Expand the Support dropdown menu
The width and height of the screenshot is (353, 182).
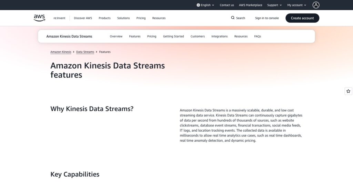coord(274,5)
